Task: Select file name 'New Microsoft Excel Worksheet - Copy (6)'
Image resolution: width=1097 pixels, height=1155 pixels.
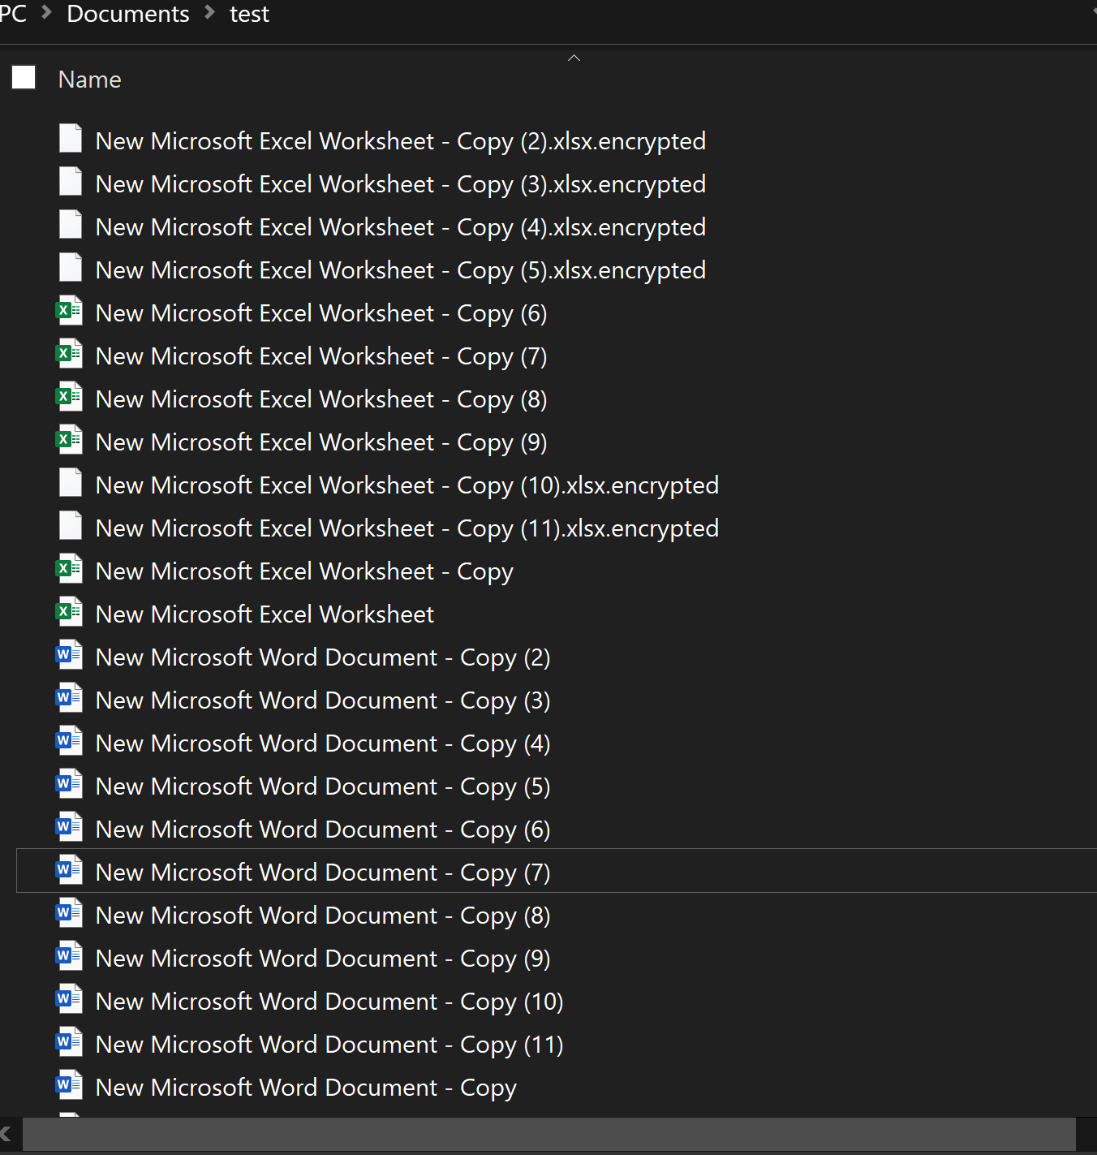Action: tap(321, 313)
